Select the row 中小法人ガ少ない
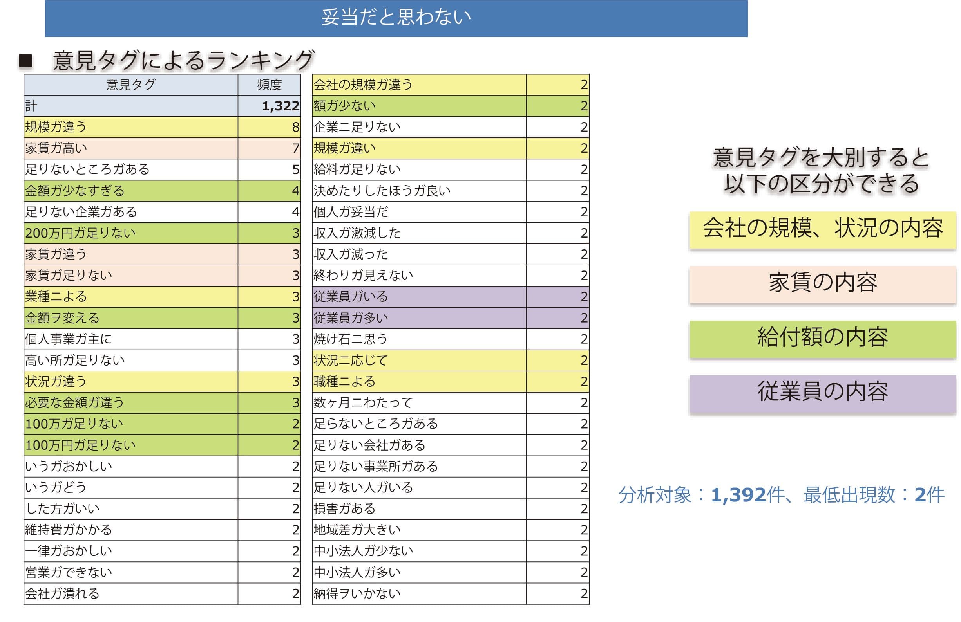 451,551
